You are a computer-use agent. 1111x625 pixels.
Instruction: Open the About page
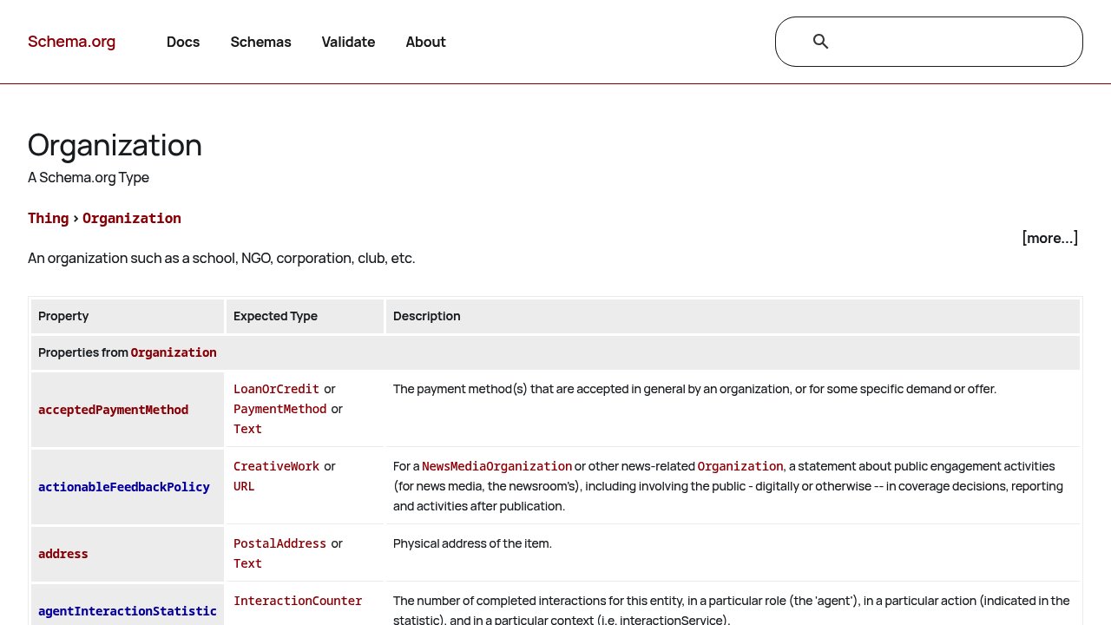coord(425,42)
